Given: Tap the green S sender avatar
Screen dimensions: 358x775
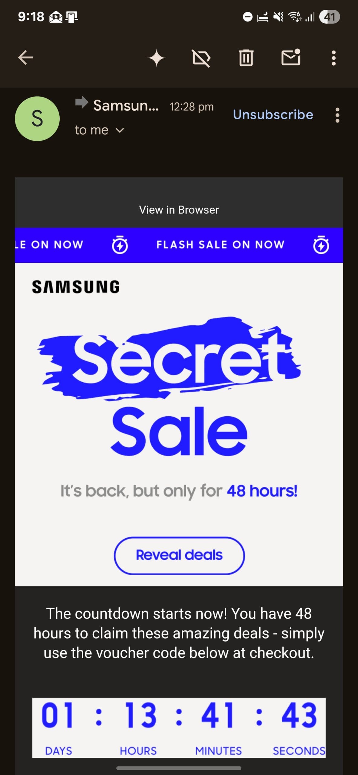Looking at the screenshot, I should point(37,119).
